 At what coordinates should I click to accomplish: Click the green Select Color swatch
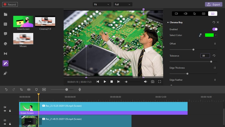tap(209, 35)
